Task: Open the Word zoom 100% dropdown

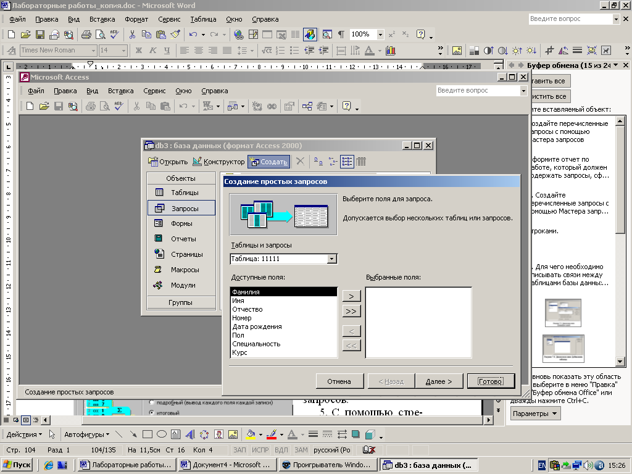Action: (380, 35)
